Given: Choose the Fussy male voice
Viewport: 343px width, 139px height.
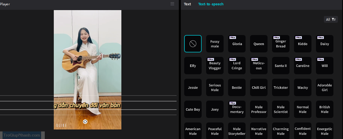Looking at the screenshot, I should [215, 44].
